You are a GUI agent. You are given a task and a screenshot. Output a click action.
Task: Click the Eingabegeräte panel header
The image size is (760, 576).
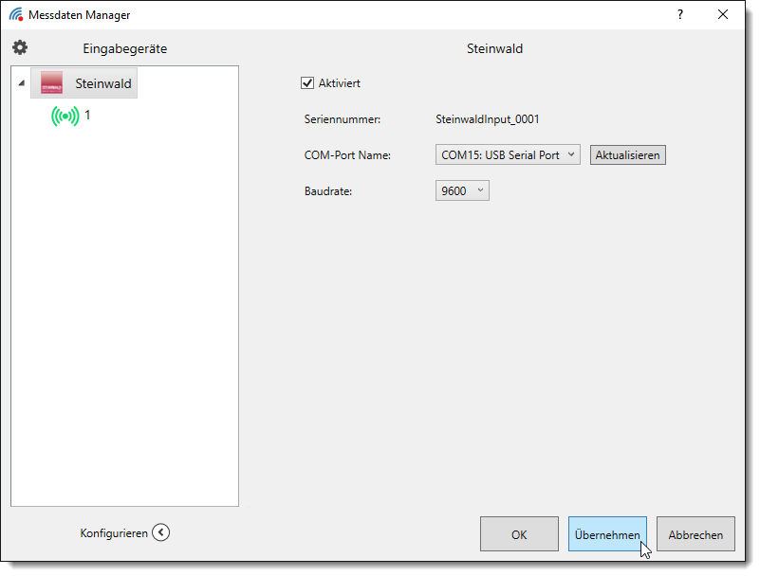click(x=125, y=48)
